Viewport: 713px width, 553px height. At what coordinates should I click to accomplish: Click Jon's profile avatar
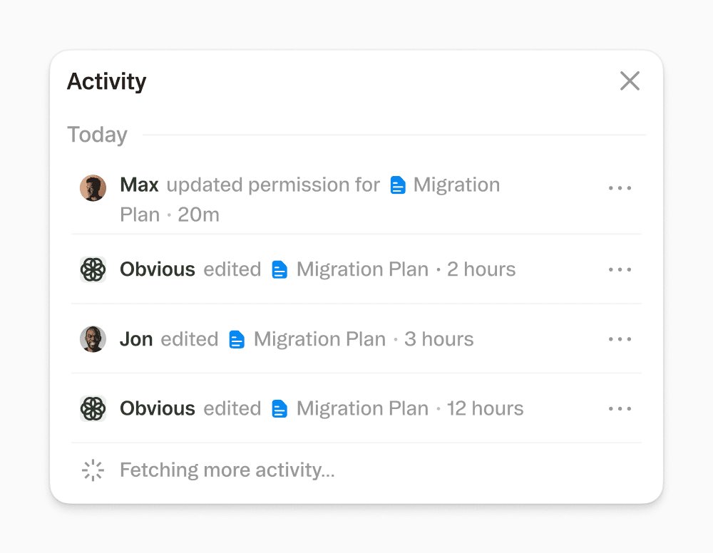tap(93, 339)
